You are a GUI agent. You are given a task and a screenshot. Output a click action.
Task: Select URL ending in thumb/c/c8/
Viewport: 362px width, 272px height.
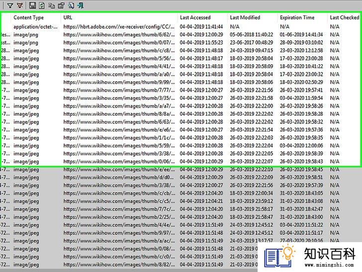click(119, 50)
